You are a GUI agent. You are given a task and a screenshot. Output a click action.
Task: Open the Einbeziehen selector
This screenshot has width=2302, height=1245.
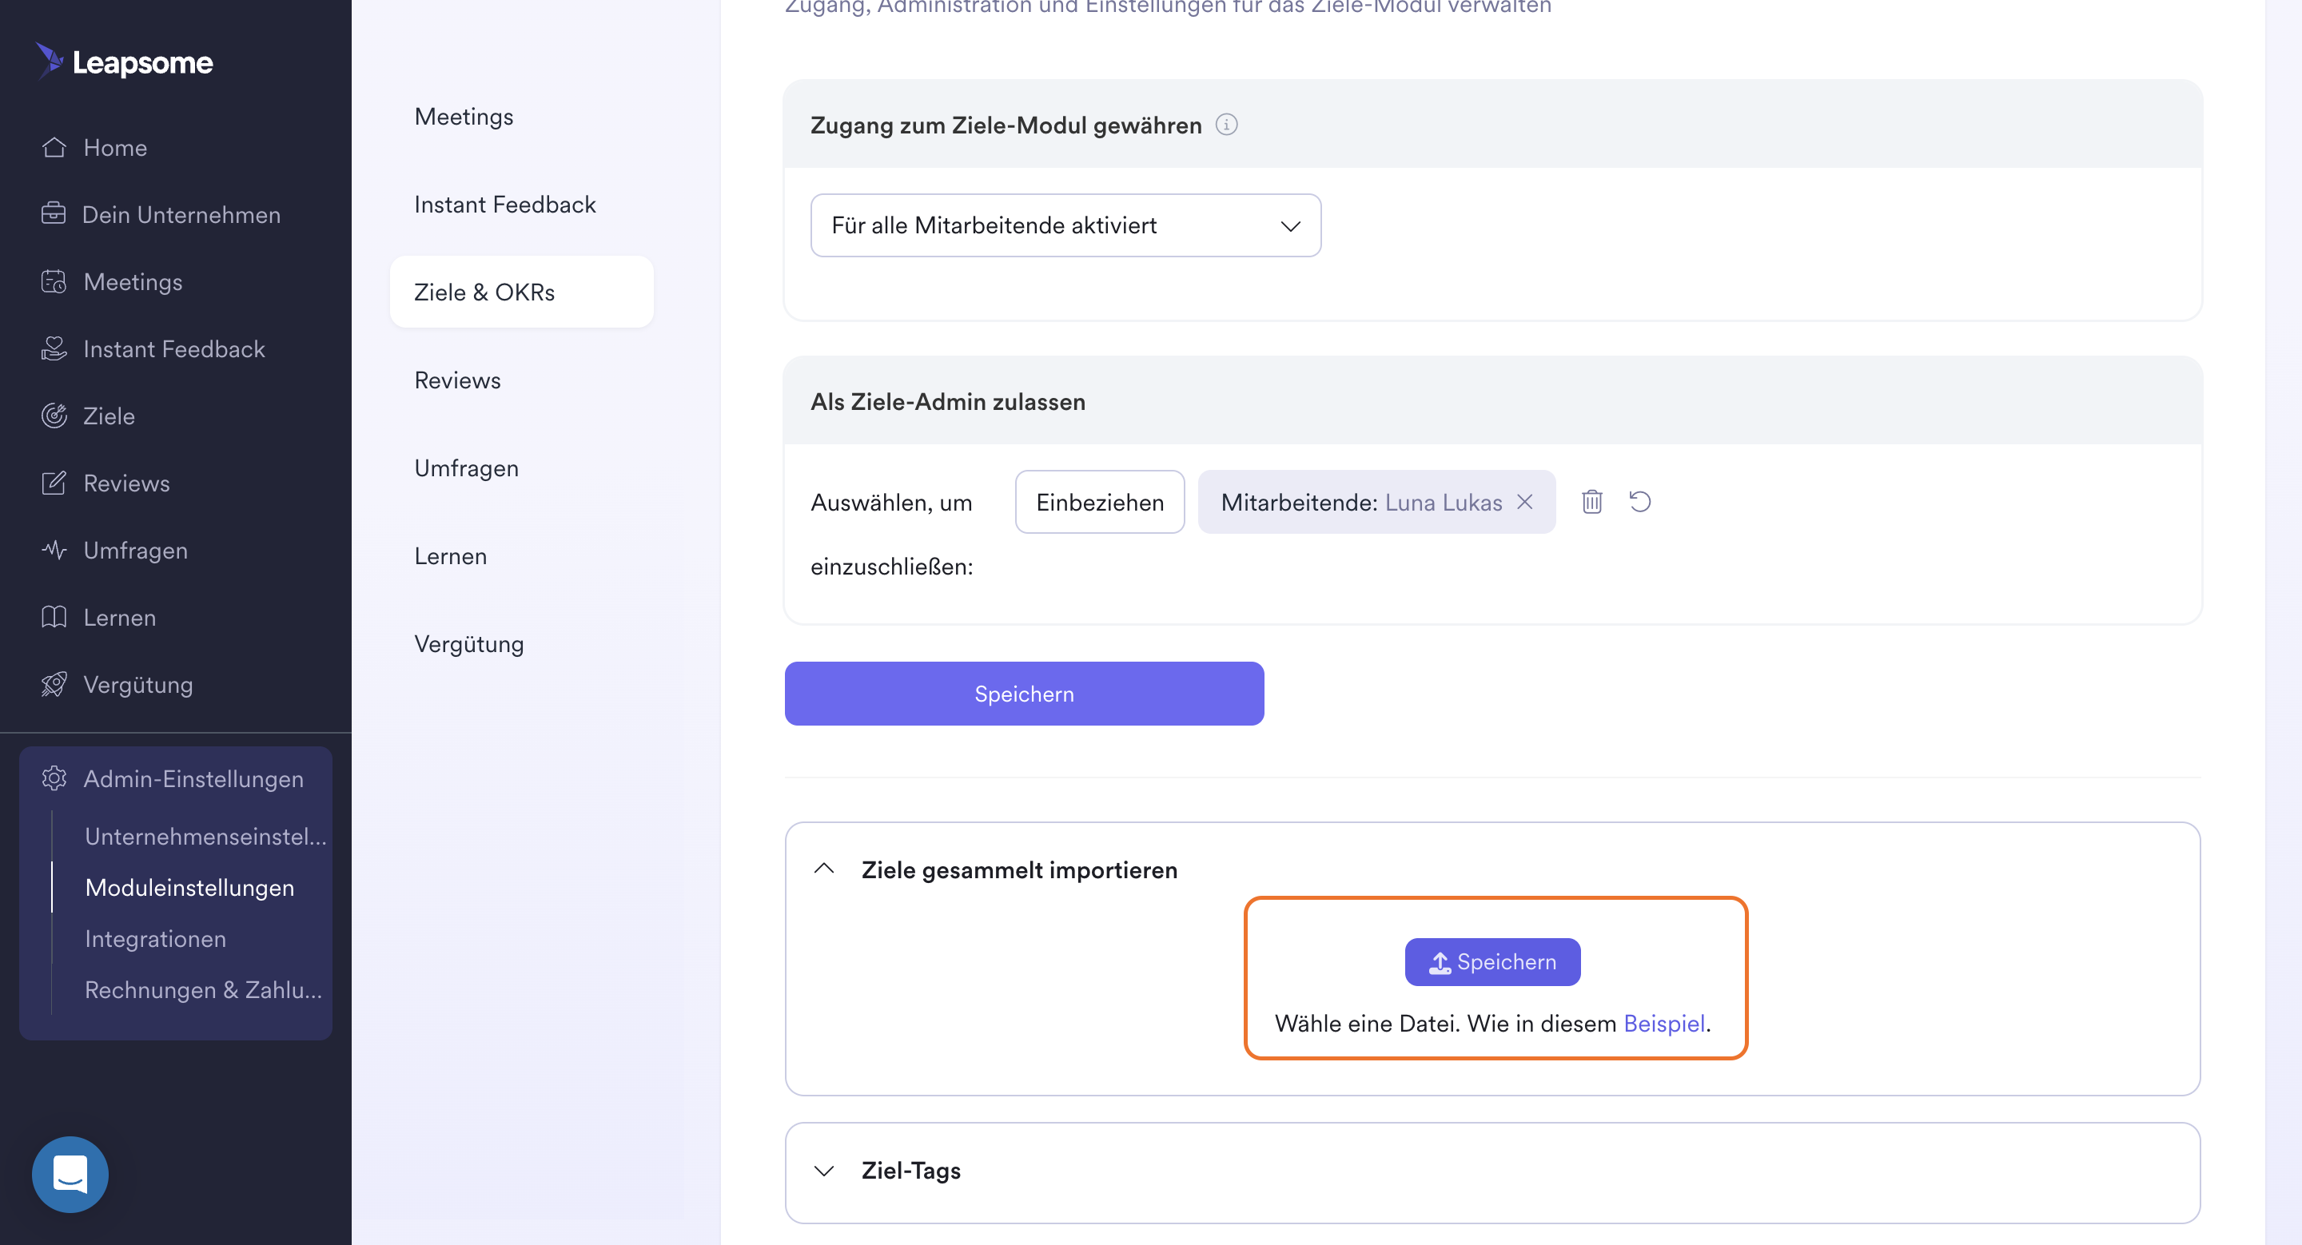click(x=1099, y=502)
